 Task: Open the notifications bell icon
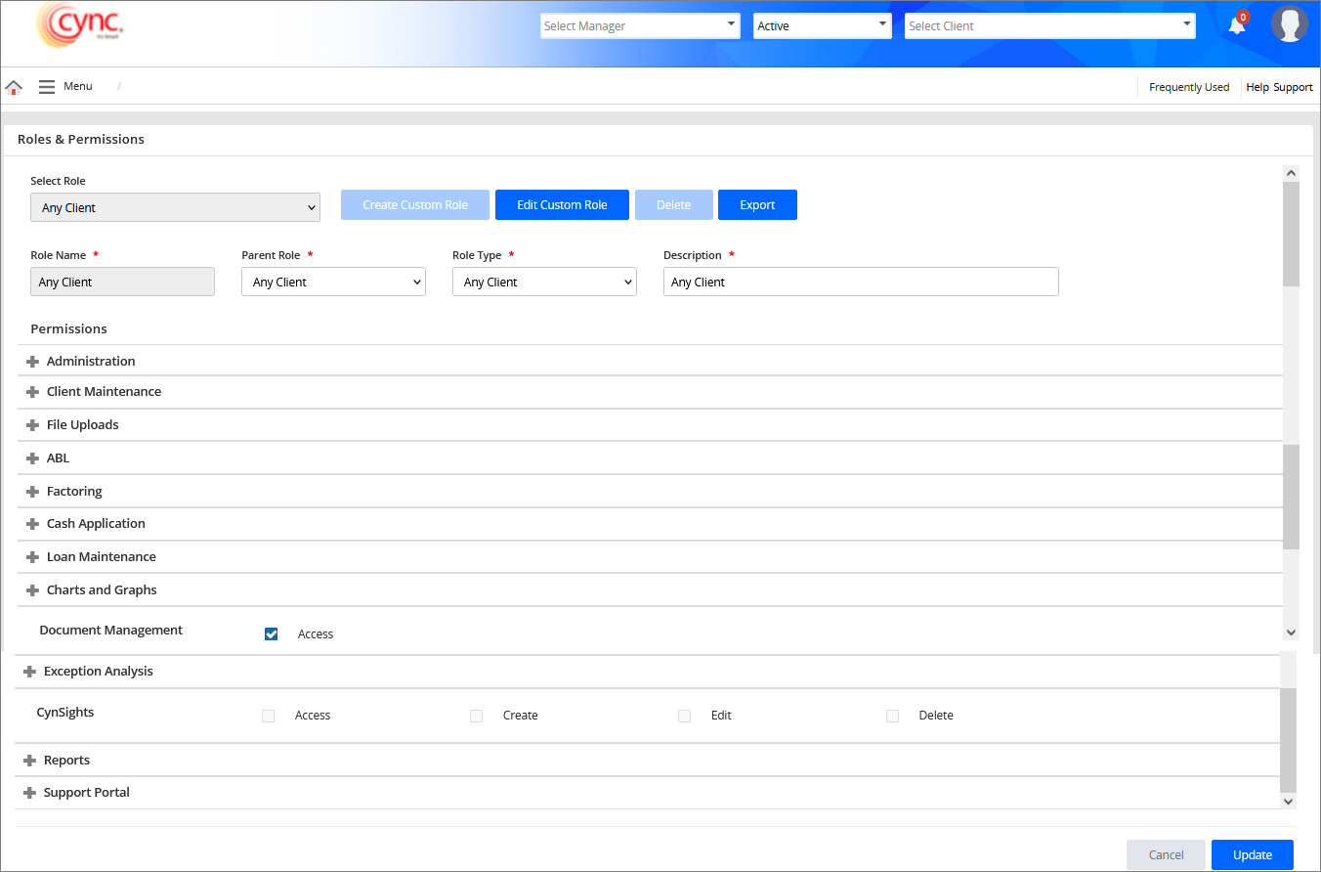click(x=1237, y=25)
